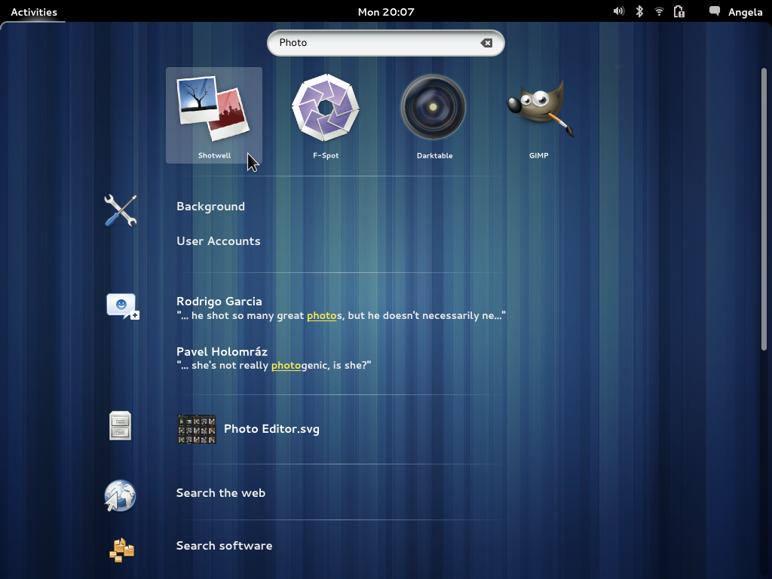Open the Photo Editor.svg thumbnail
The image size is (772, 579).
pos(197,429)
